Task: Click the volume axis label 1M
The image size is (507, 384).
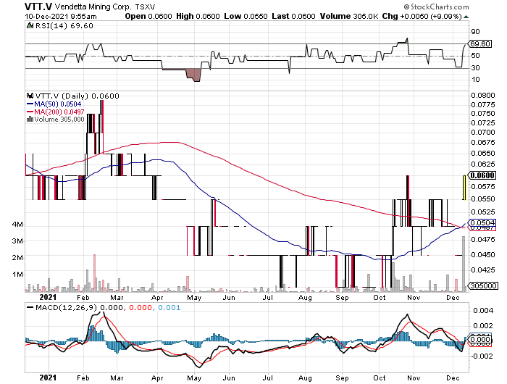Action: point(17,275)
